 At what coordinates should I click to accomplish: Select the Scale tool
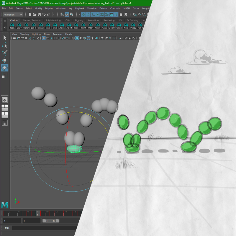5,75
